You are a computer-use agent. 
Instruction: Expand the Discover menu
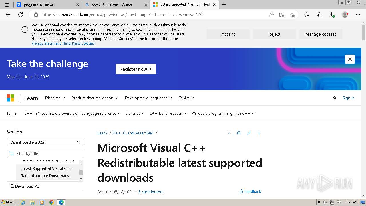(x=55, y=98)
